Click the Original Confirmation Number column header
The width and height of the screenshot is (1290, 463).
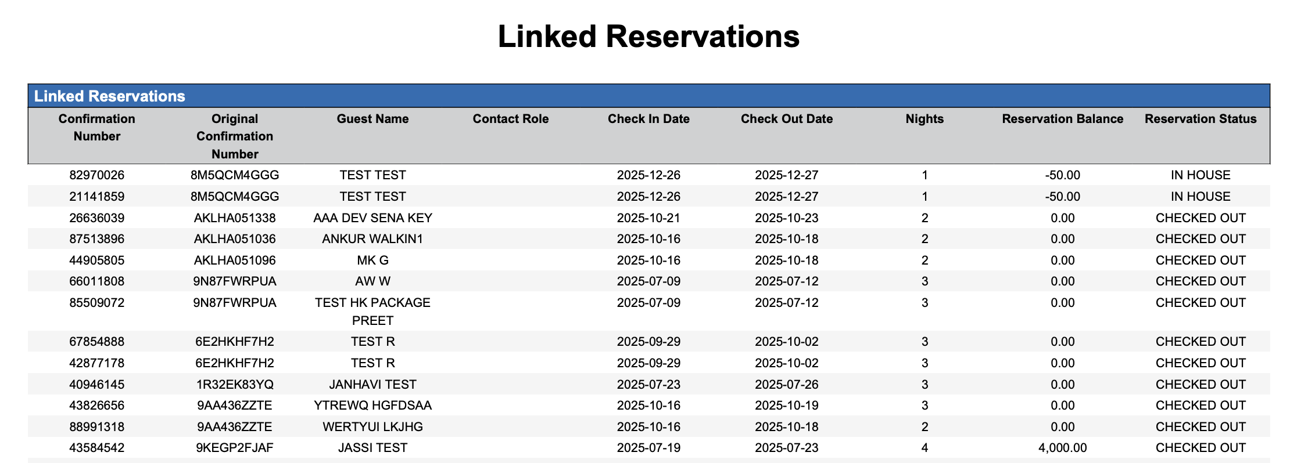pyautogui.click(x=235, y=136)
